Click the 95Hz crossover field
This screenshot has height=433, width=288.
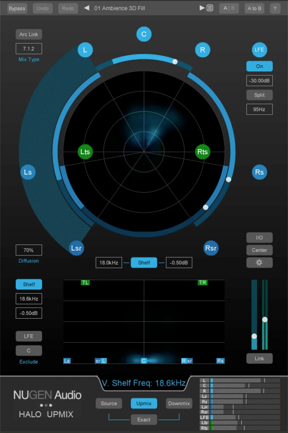[259, 109]
